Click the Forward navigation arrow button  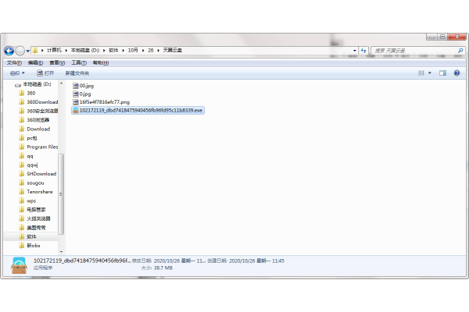20,51
